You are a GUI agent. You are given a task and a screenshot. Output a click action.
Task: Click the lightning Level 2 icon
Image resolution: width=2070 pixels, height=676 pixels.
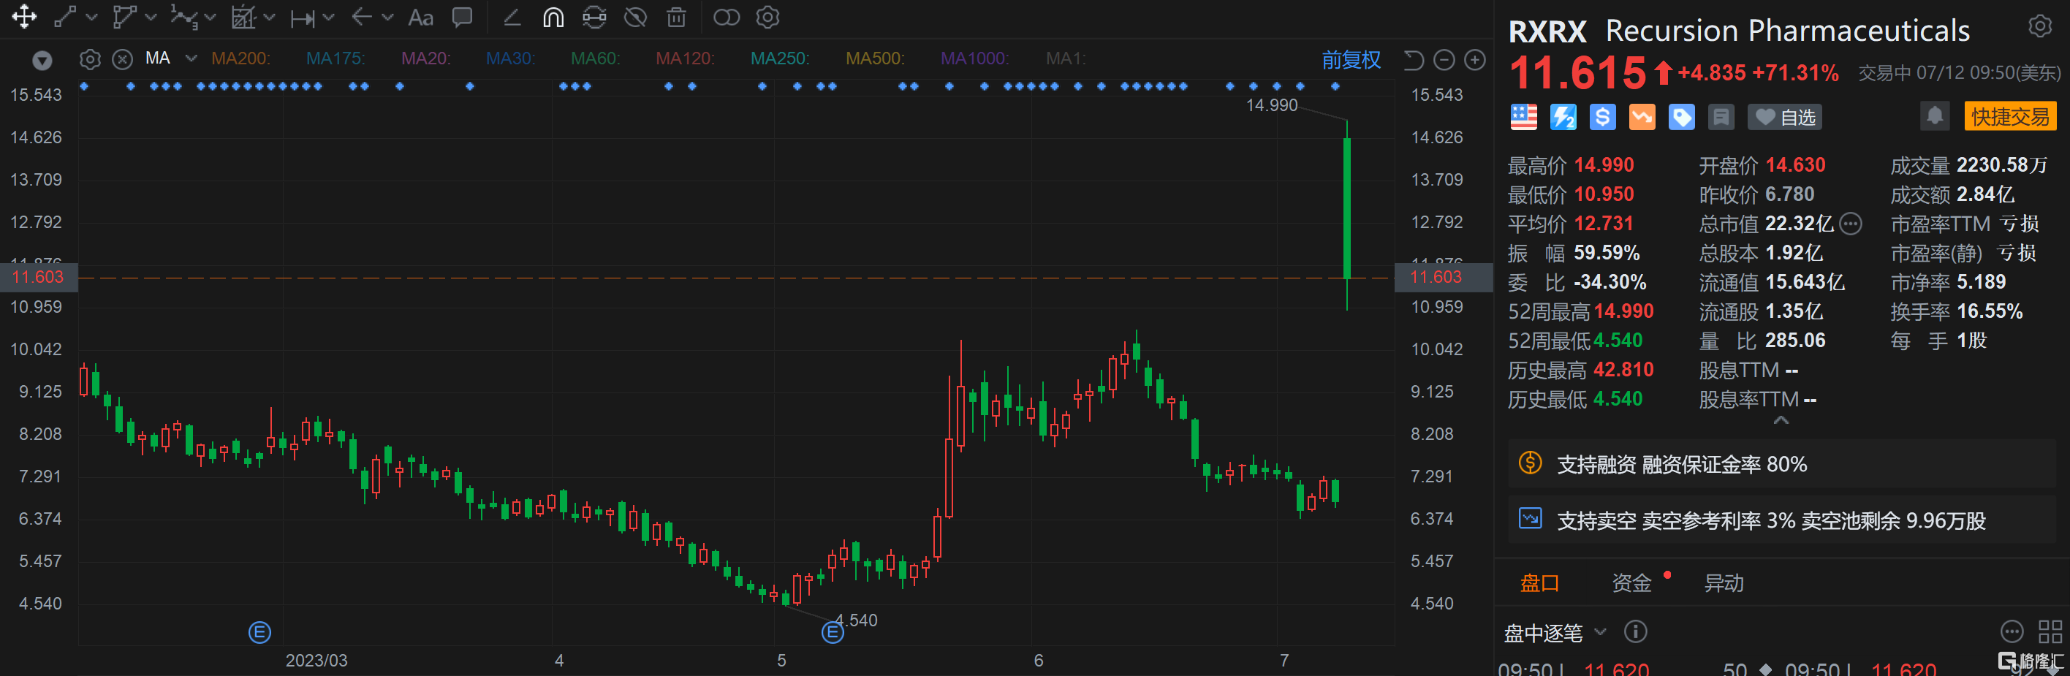(1563, 118)
